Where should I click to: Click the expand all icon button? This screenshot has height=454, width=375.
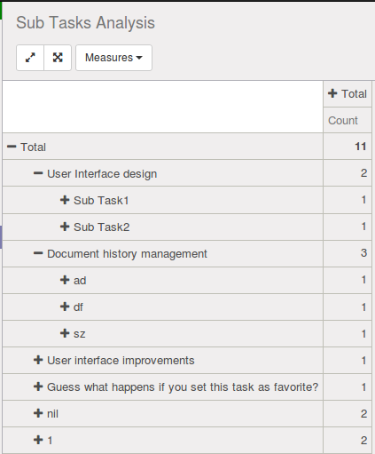(x=58, y=58)
